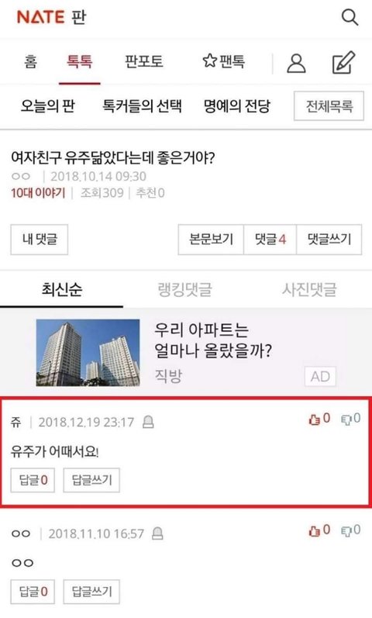This screenshot has height=618, width=372.
Task: Click the NATE 판 logo
Action: tap(51, 17)
